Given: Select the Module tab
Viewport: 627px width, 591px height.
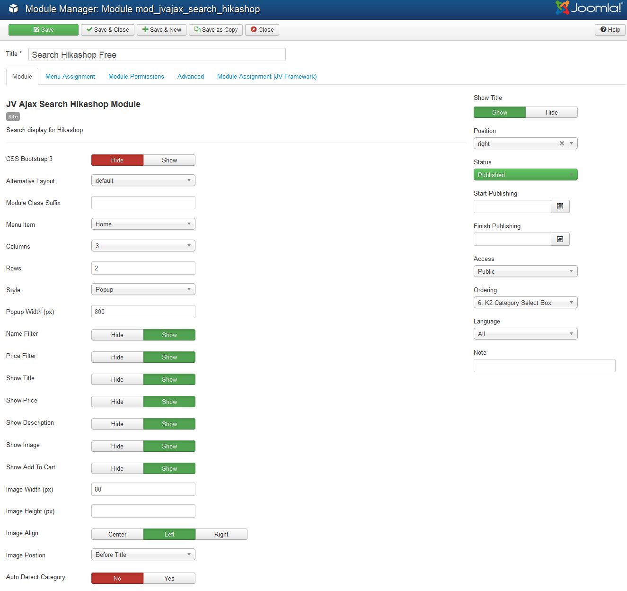Looking at the screenshot, I should pyautogui.click(x=22, y=76).
